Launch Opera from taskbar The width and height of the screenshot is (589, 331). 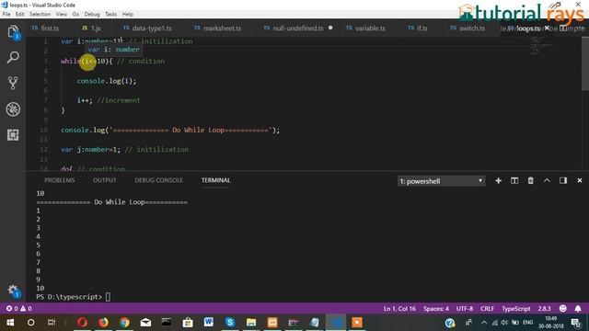click(x=82, y=323)
